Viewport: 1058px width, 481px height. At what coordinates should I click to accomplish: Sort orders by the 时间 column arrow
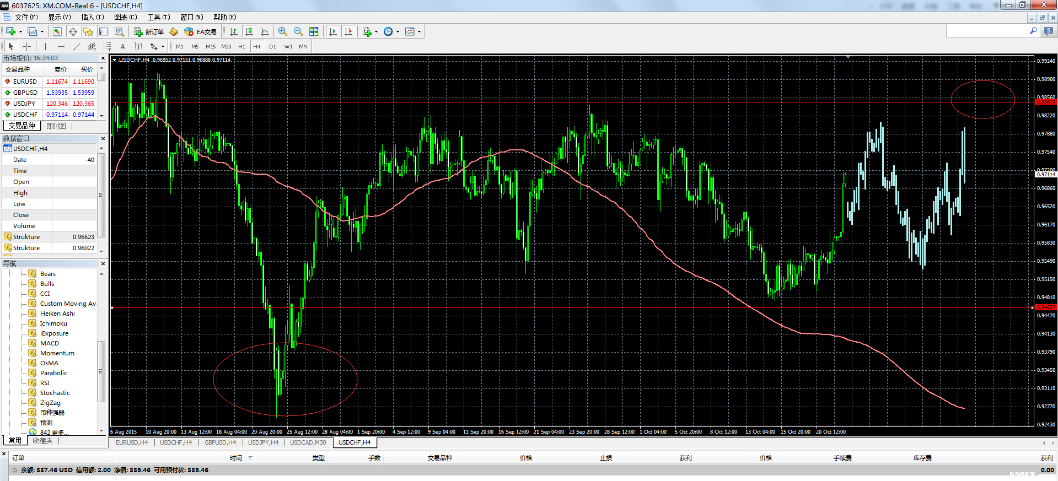point(251,458)
